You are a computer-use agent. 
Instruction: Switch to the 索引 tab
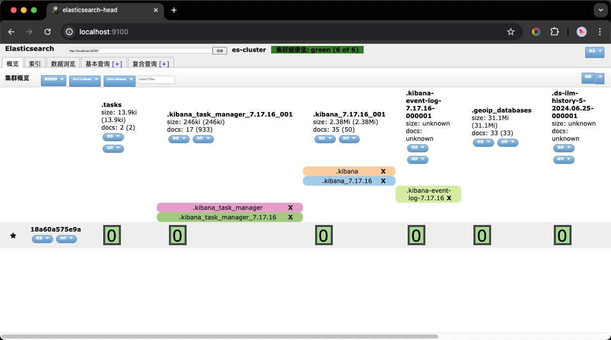point(35,64)
